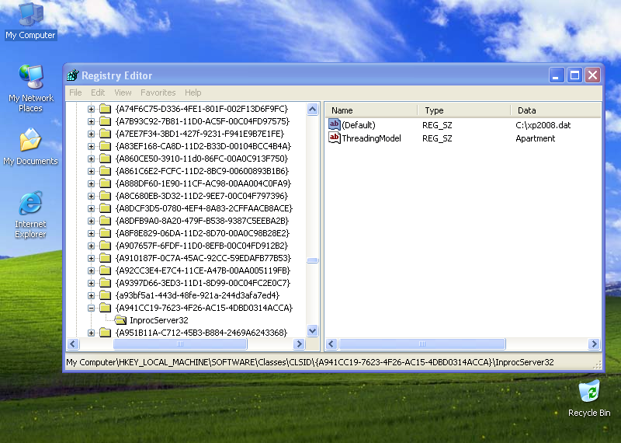Select key {a93bf5a1-443d-48fe-921a-244d3afa7ed4} label
Viewport: 621px width, 443px height.
(197, 295)
